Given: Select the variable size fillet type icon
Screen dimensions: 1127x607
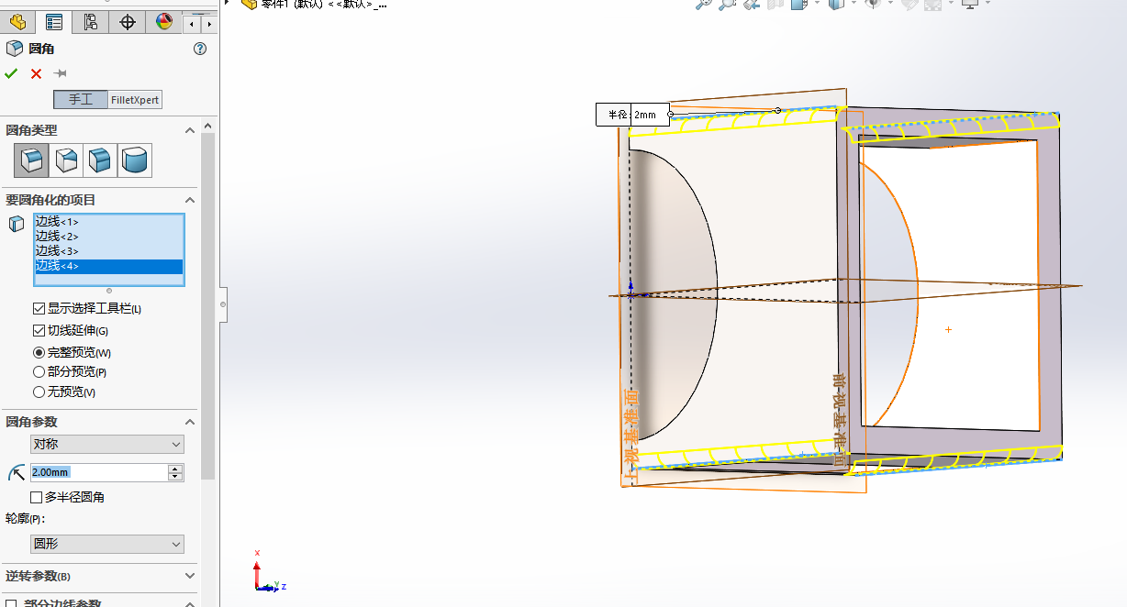Looking at the screenshot, I should (x=66, y=160).
